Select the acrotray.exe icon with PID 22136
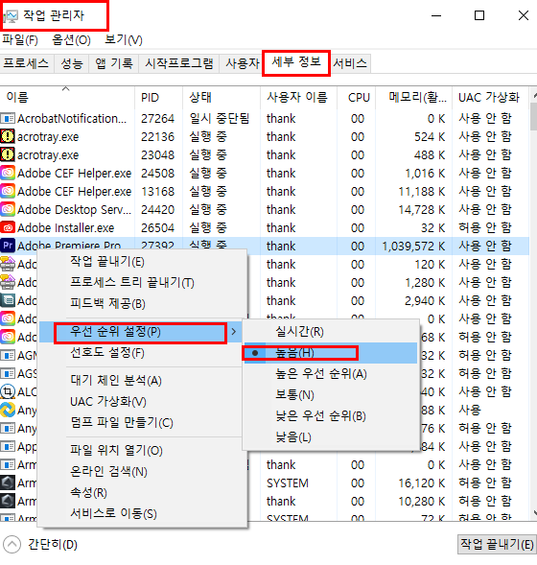This screenshot has height=565, width=537. coord(8,136)
